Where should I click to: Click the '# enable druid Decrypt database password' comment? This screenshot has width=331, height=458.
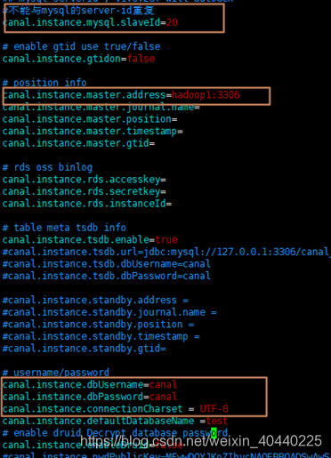pyautogui.click(x=115, y=433)
